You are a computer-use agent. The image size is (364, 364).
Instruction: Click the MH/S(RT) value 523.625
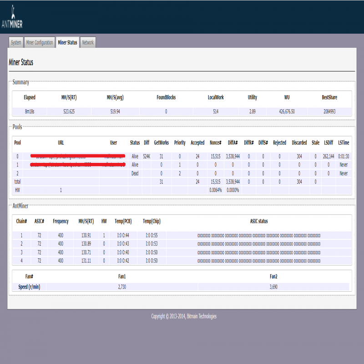(x=69, y=111)
